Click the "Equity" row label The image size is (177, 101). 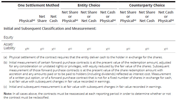click(x=8, y=37)
